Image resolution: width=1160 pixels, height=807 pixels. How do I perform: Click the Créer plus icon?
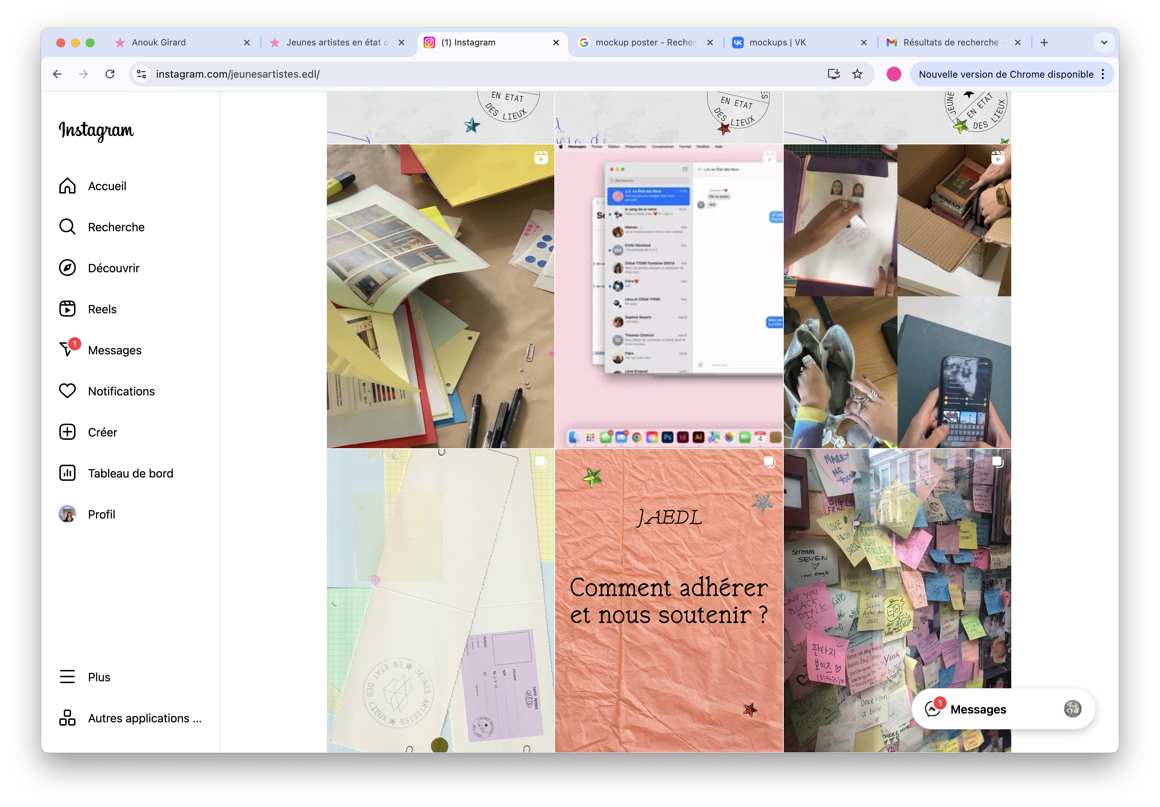tap(67, 432)
